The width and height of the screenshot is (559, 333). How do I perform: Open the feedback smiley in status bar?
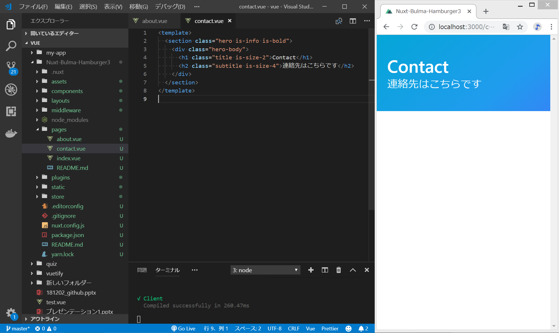point(348,328)
